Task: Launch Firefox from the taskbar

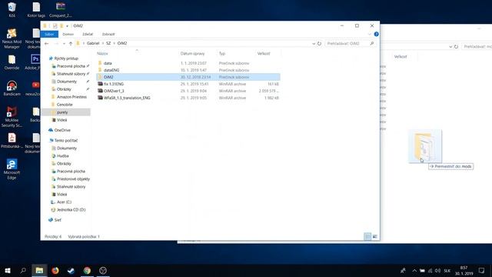Action: click(x=55, y=270)
